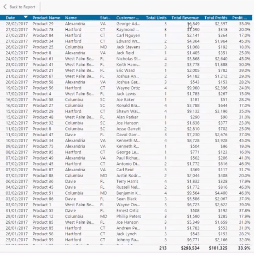Select the Product 47 cell

click(43, 135)
